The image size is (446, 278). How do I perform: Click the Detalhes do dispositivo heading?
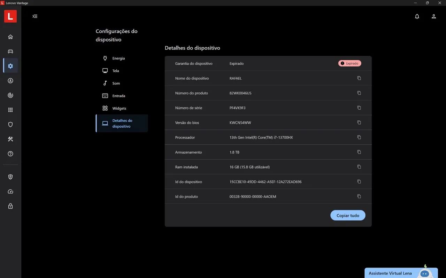192,48
